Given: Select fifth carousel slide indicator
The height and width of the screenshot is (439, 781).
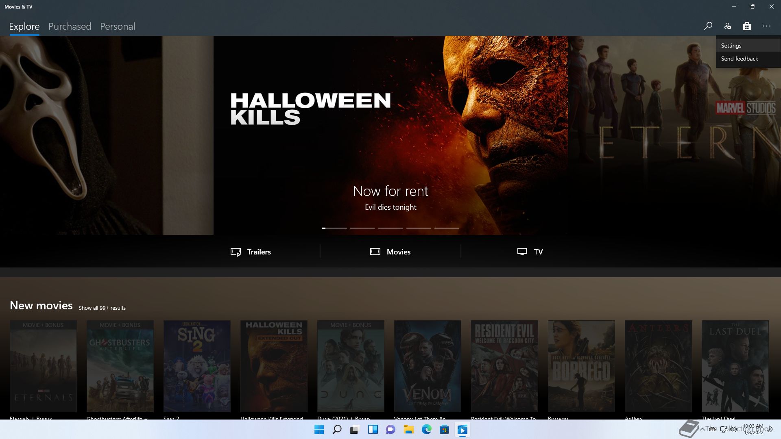Looking at the screenshot, I should click(x=447, y=228).
